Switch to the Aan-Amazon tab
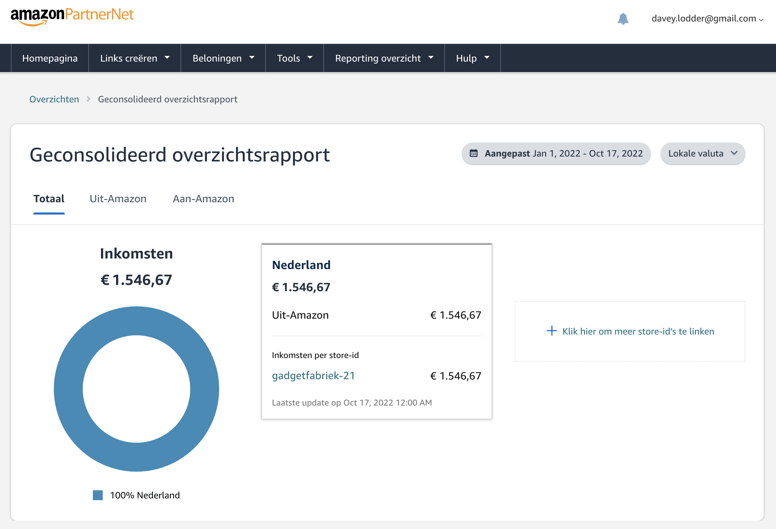 203,199
